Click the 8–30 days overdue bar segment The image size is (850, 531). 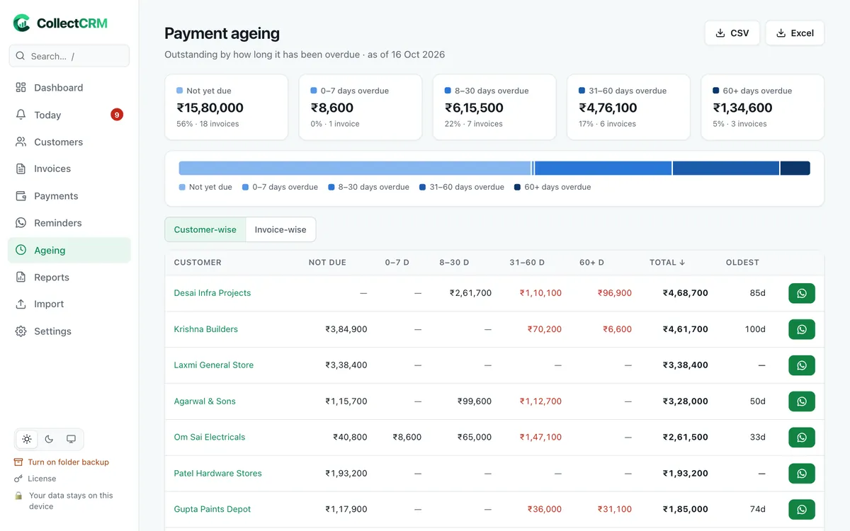pyautogui.click(x=603, y=169)
